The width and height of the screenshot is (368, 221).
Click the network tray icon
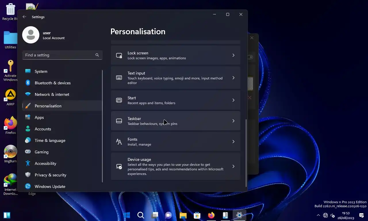click(x=325, y=215)
